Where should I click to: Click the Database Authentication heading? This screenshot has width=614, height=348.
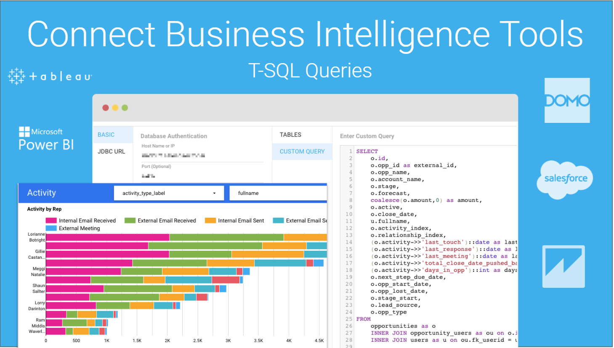[174, 136]
